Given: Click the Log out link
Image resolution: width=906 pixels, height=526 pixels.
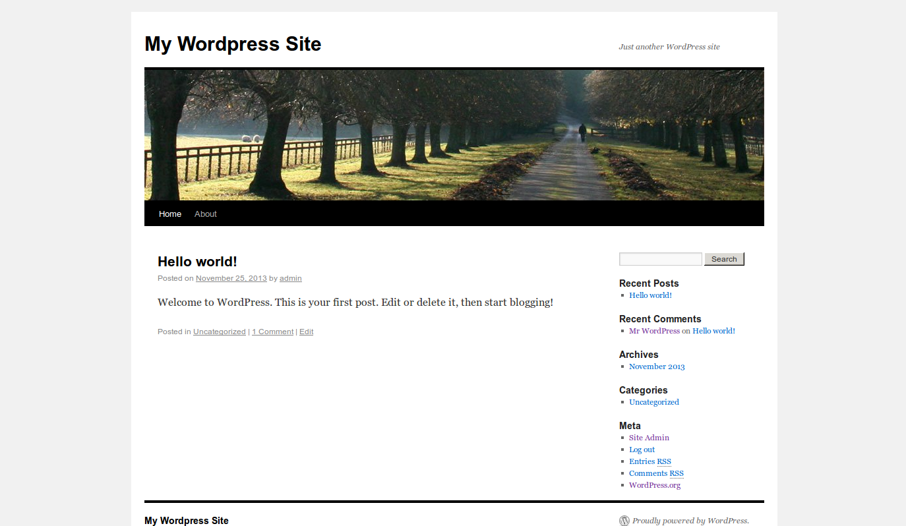Looking at the screenshot, I should point(642,450).
